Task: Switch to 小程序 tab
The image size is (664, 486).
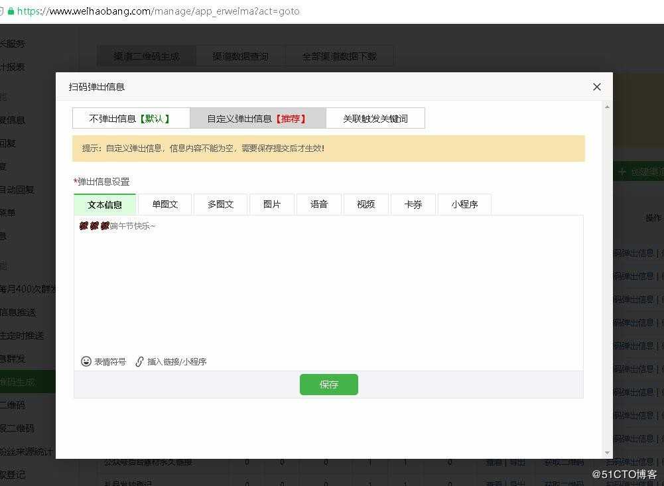Action: (464, 204)
